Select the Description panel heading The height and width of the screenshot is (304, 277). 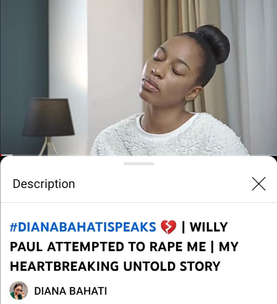44,184
